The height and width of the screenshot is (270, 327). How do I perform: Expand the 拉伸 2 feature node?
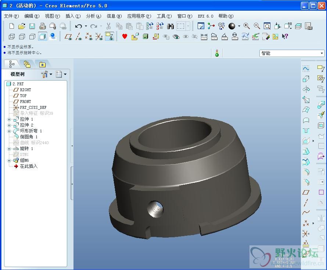click(x=9, y=125)
